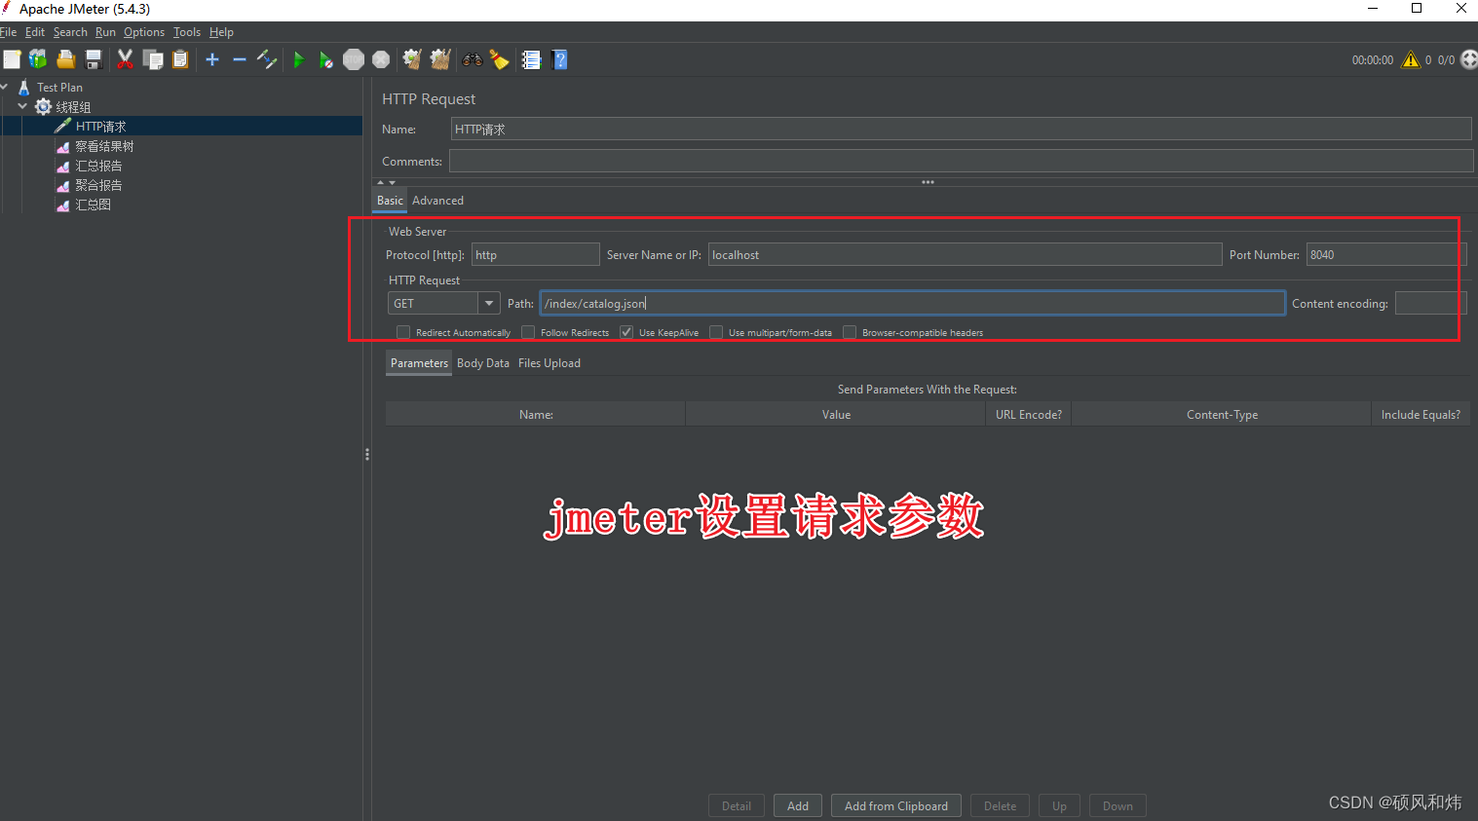
Task: Click the Delete button
Action: [1000, 805]
